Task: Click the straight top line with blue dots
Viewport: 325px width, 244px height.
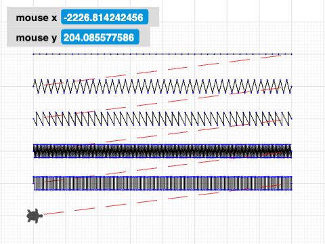Action: tap(162, 54)
